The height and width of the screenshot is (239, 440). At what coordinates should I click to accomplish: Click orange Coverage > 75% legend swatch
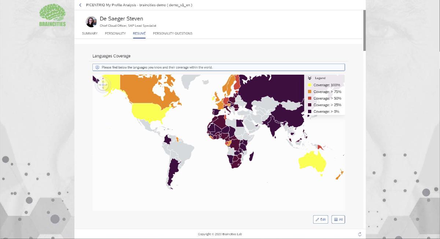[310, 92]
